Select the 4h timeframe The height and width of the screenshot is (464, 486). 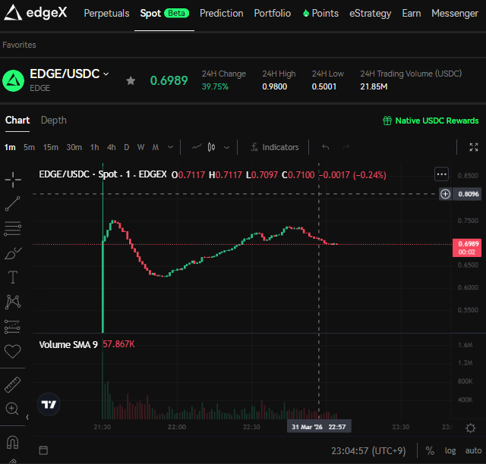pos(112,147)
